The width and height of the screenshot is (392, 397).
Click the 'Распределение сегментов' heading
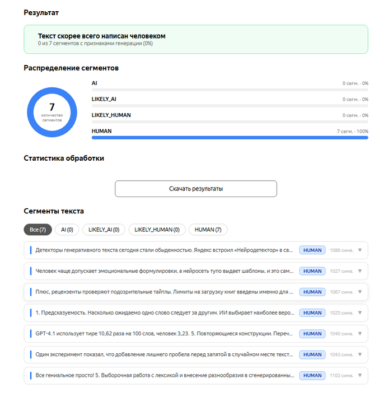coord(71,68)
